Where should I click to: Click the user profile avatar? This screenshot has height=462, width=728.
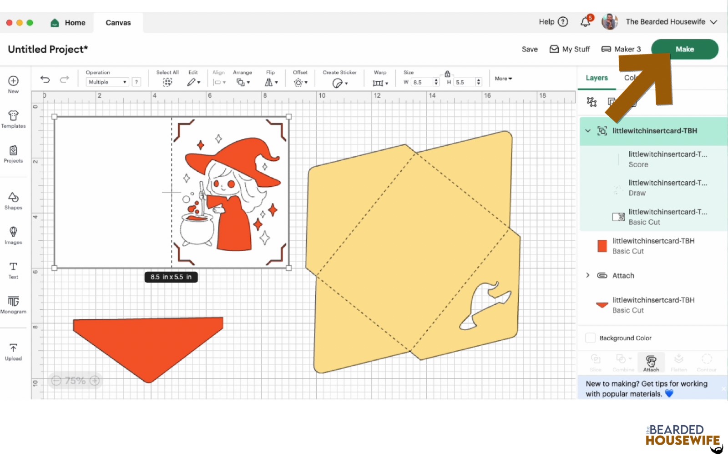610,22
